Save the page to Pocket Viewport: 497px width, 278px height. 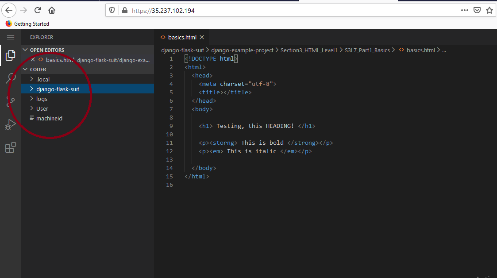477,11
